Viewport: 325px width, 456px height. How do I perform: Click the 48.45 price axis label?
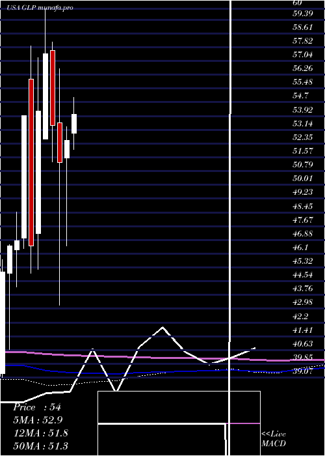point(303,207)
